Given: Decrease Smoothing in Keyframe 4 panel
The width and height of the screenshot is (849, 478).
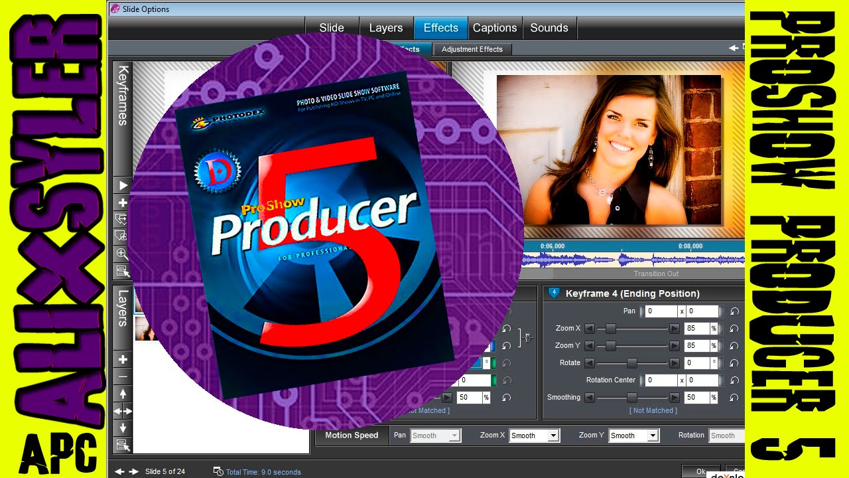Looking at the screenshot, I should coord(589,397).
